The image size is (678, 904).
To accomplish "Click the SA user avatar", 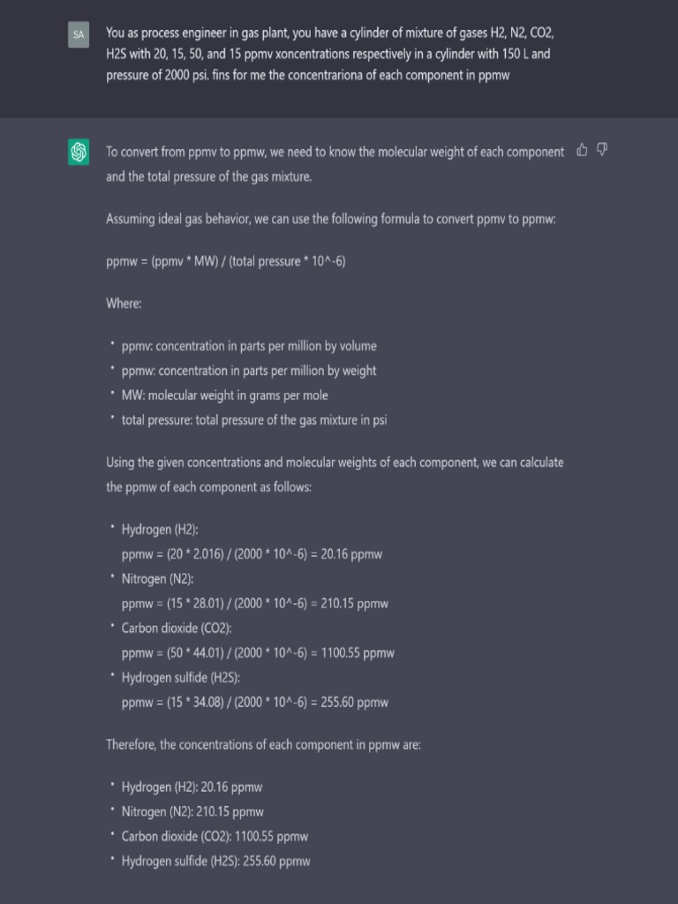I will pyautogui.click(x=79, y=35).
